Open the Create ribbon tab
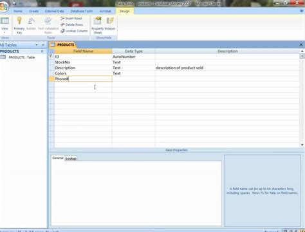The width and height of the screenshot is (305, 232). click(34, 11)
